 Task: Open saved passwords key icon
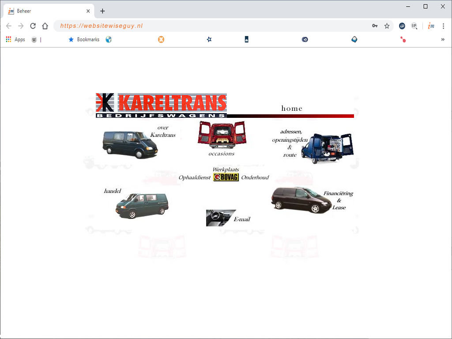[x=375, y=26]
